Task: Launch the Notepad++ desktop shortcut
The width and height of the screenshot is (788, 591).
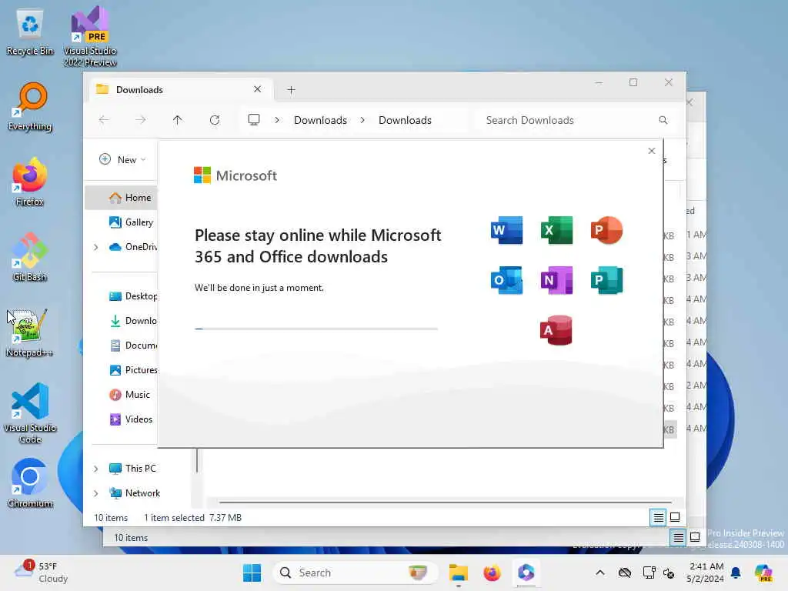Action: 30,332
